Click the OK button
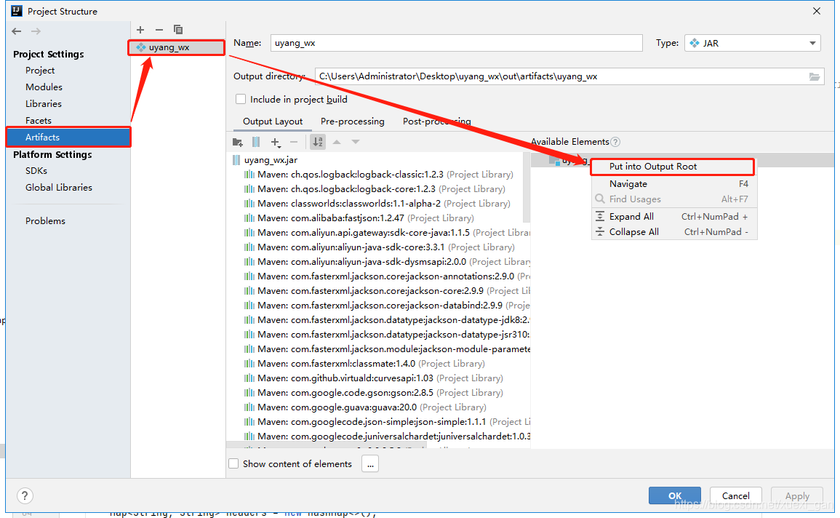The width and height of the screenshot is (840, 518). coord(674,495)
